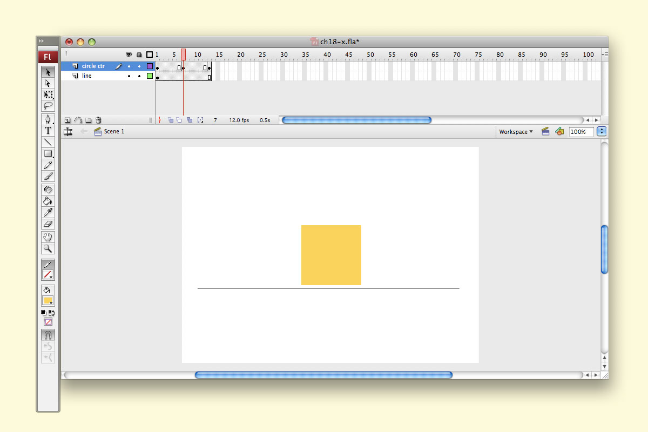
Task: Click the Scene 1 breadcrumb
Action: (x=114, y=132)
